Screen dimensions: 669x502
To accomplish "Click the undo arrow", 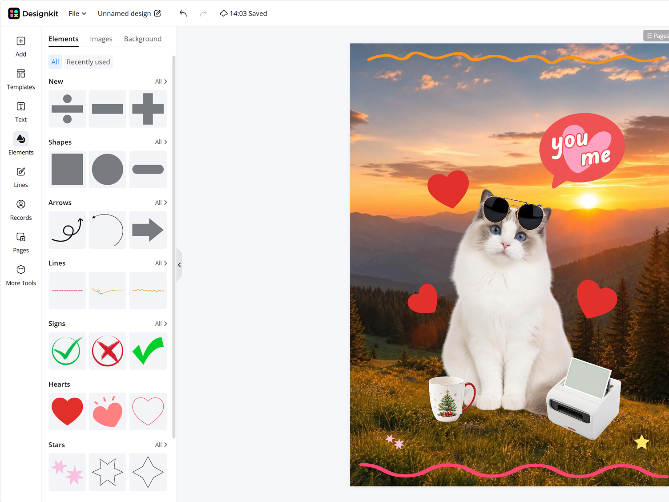I will click(x=183, y=13).
